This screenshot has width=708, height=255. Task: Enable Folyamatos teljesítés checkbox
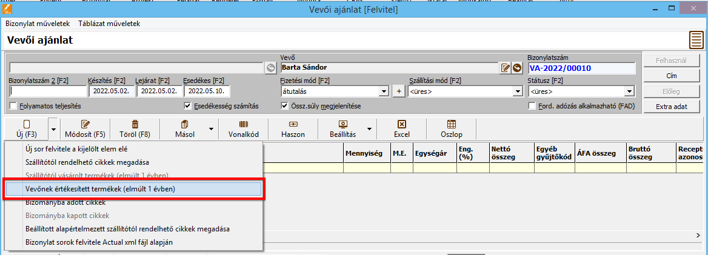14,106
